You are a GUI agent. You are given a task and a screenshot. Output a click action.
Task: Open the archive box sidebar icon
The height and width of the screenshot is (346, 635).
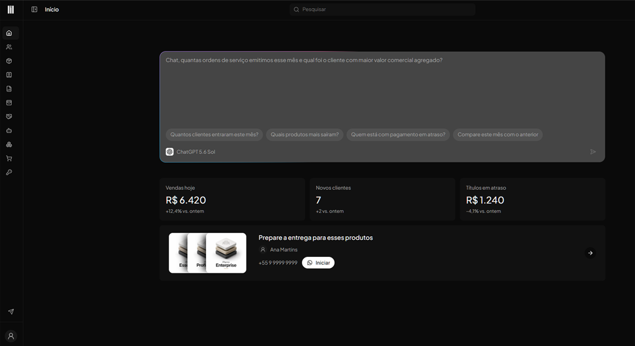coord(9,102)
